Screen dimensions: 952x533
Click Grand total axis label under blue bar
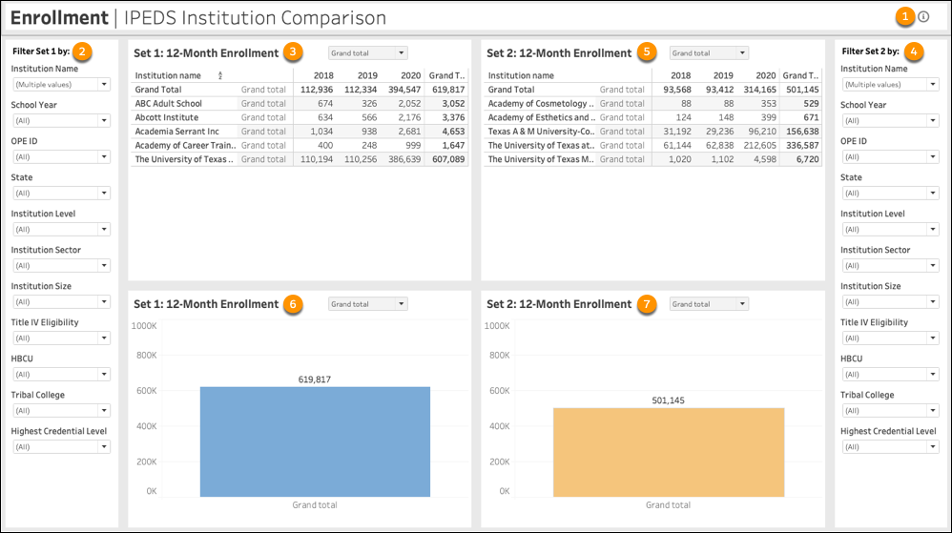(315, 505)
